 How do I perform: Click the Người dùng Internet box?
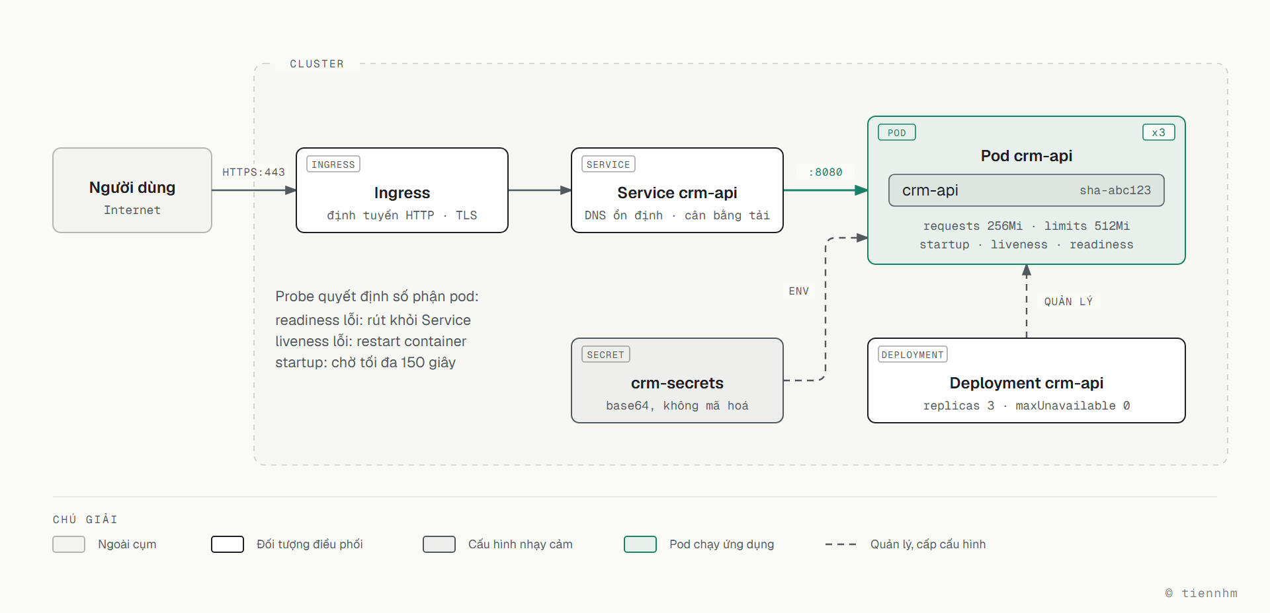pos(132,190)
